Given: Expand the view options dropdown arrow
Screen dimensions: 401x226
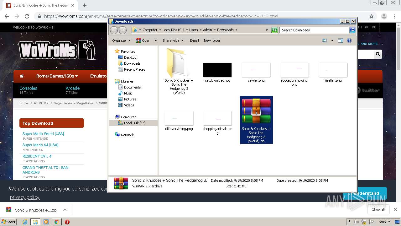Looking at the screenshot, I should [x=332, y=40].
